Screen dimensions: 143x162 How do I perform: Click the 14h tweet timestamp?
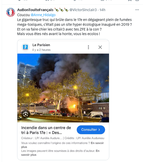click(x=102, y=10)
